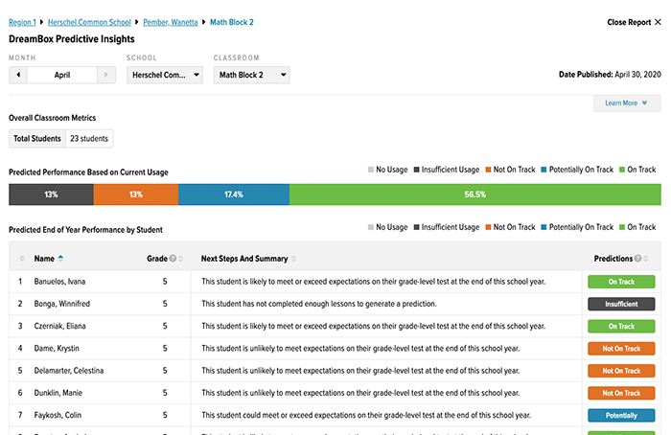The image size is (671, 435).
Task: Click Faykosh, Colin's summary sentence
Action: pyautogui.click(x=366, y=415)
